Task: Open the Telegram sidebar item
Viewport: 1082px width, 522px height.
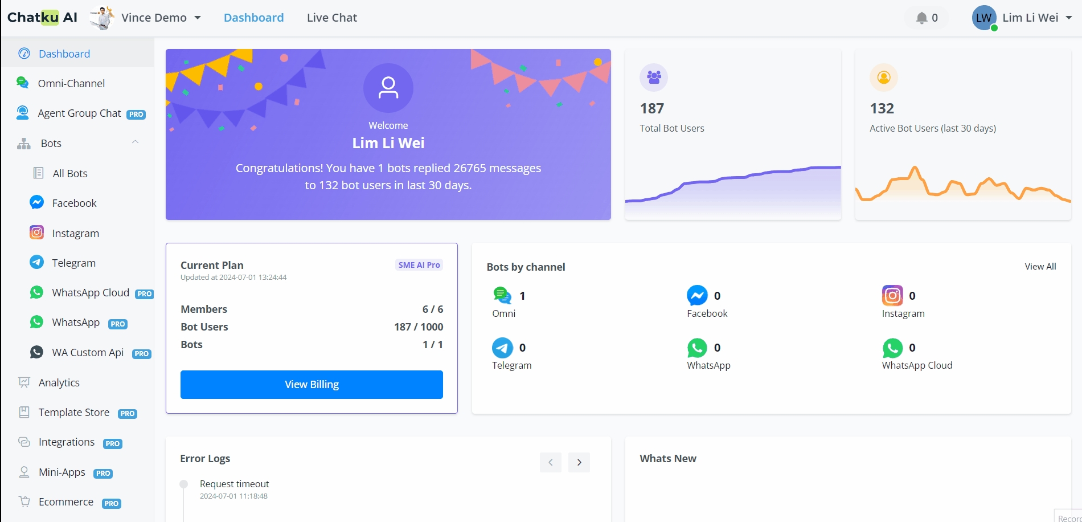Action: click(73, 263)
